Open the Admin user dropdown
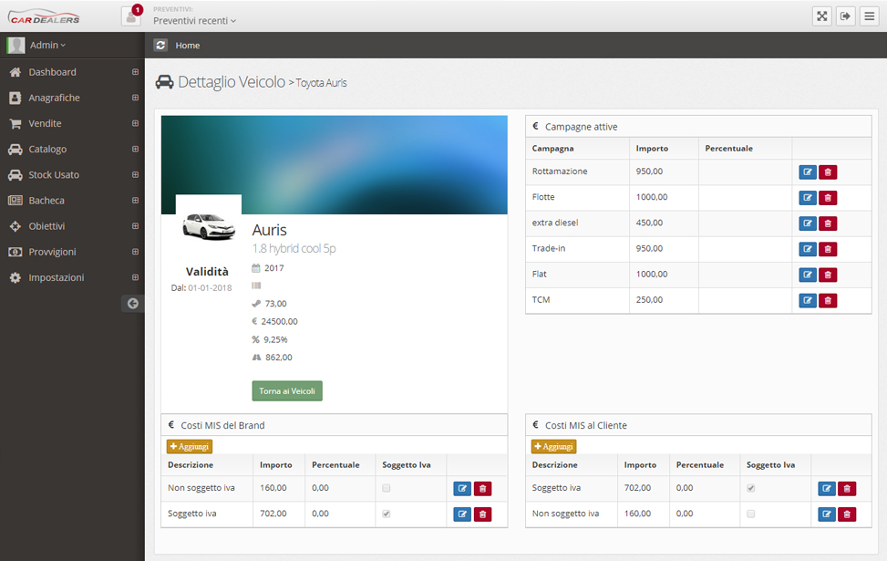The height and width of the screenshot is (561, 887). coord(47,46)
